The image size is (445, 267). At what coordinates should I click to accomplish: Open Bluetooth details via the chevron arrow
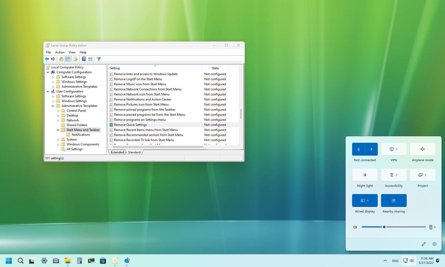point(371,149)
